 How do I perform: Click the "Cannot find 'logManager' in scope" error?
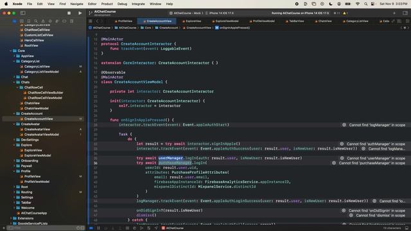(x=374, y=125)
